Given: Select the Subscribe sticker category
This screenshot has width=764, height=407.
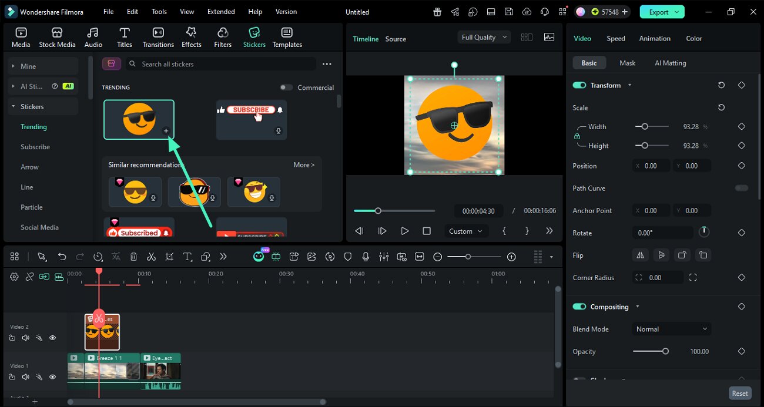Looking at the screenshot, I should tap(35, 147).
